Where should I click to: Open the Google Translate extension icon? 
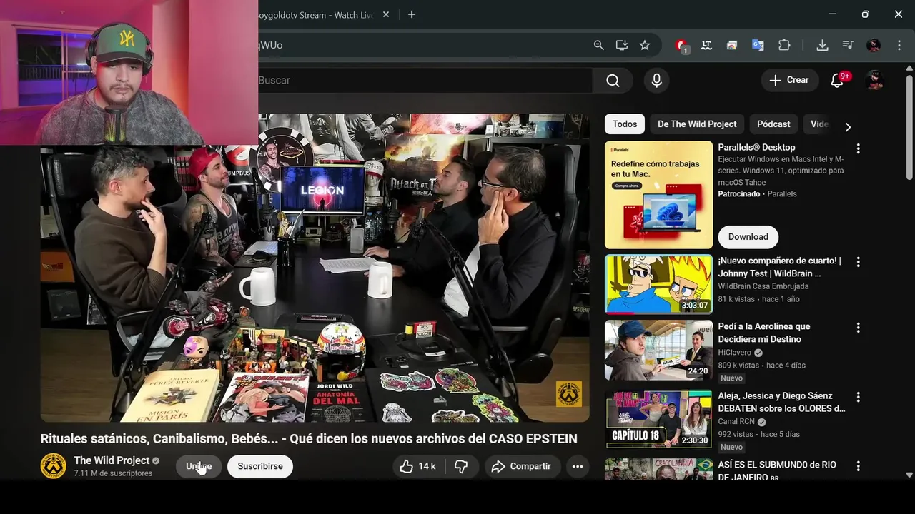[x=758, y=45]
